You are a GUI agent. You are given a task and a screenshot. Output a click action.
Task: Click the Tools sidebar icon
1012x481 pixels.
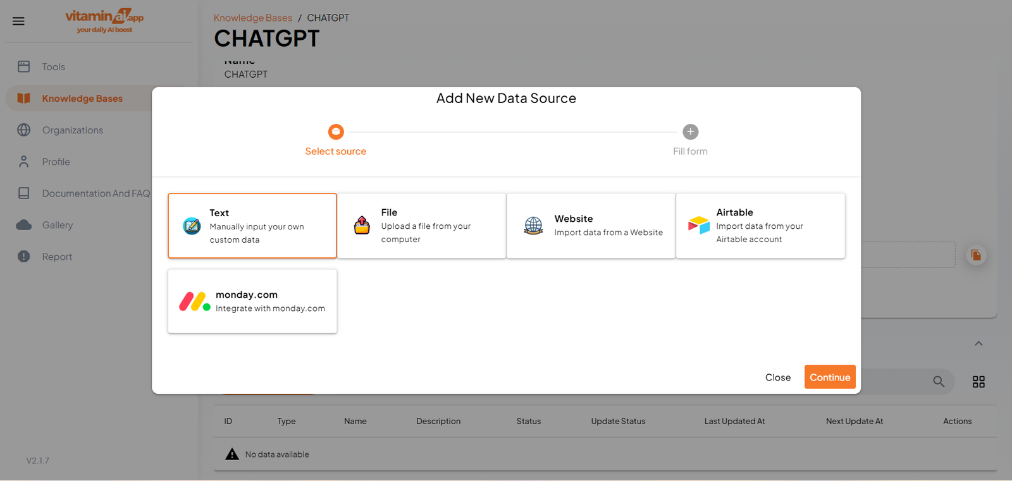24,66
